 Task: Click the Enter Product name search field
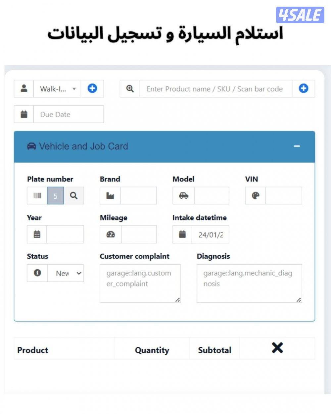point(215,89)
